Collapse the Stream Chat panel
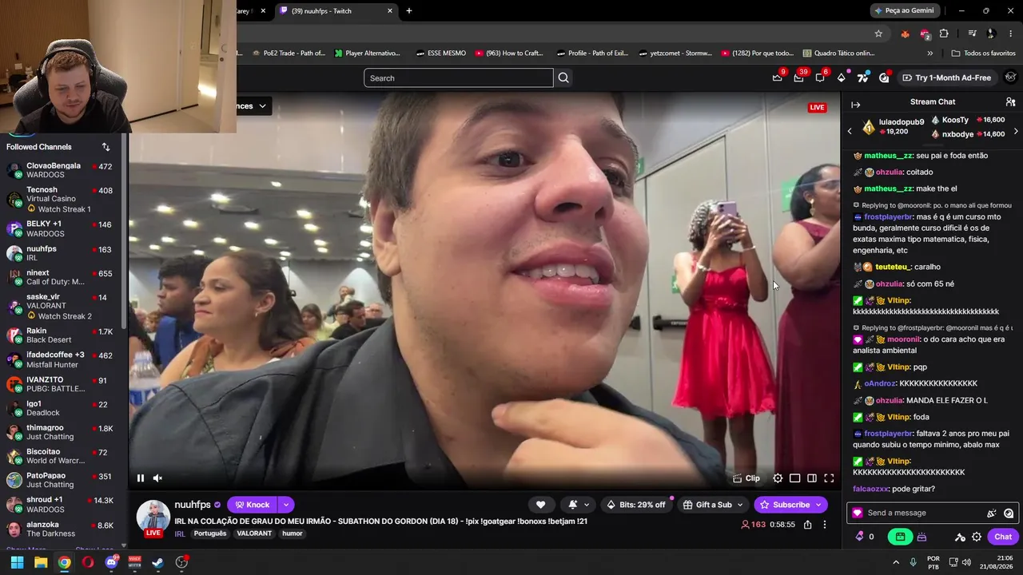Image resolution: width=1023 pixels, height=575 pixels. (855, 105)
